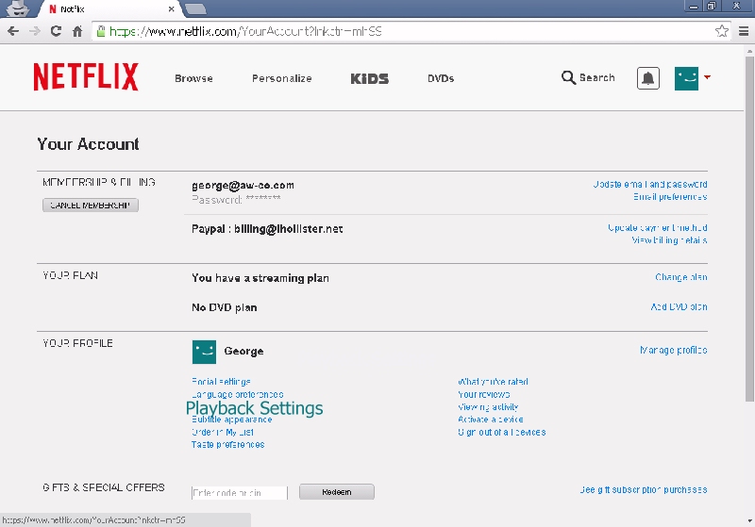Open View billing details link
This screenshot has width=755, height=527.
tap(669, 240)
